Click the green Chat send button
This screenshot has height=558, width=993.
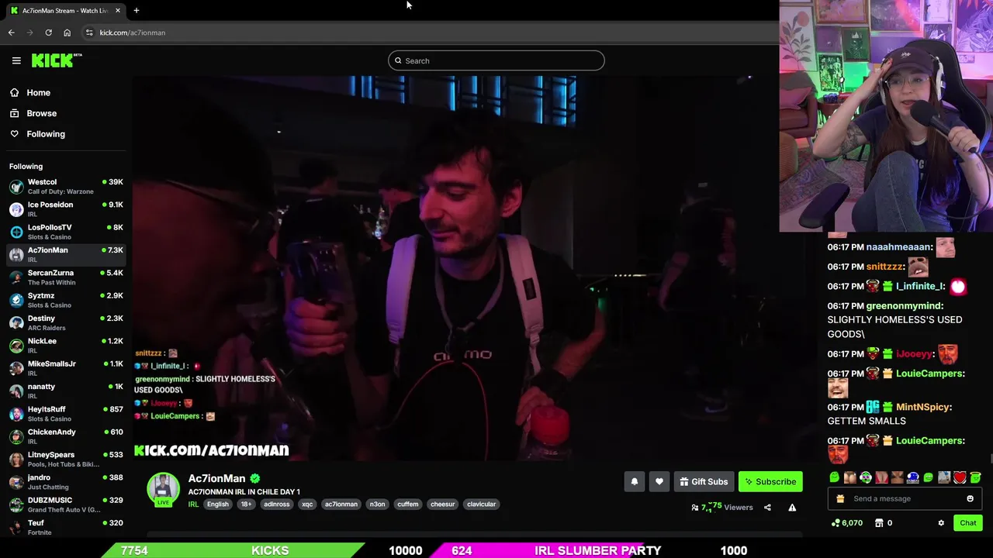tap(968, 523)
